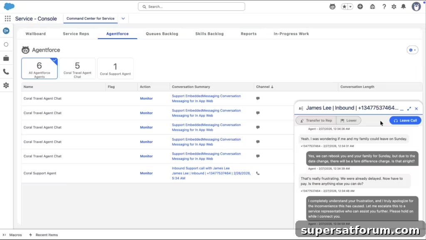Toggle sort on the Channel column header
This screenshot has height=240, width=426.
tap(296, 87)
